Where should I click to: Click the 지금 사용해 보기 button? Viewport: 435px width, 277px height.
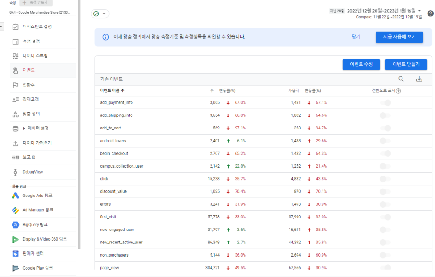(x=399, y=37)
